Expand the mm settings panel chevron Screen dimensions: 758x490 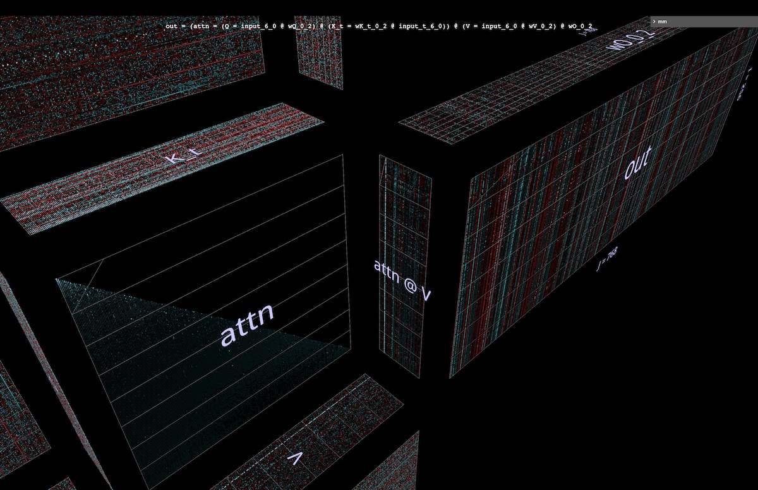point(654,21)
